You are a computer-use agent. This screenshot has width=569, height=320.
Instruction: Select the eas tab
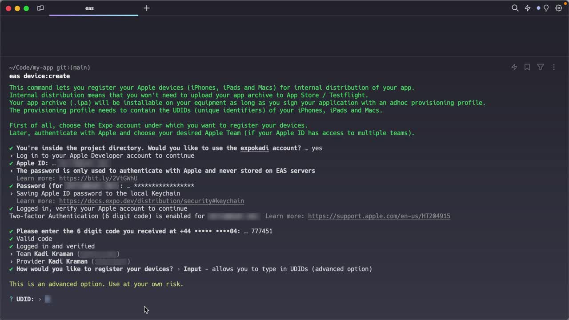pos(89,8)
